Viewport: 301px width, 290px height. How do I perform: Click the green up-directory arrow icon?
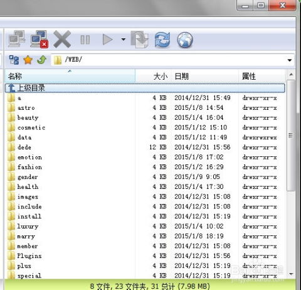[x=41, y=60]
